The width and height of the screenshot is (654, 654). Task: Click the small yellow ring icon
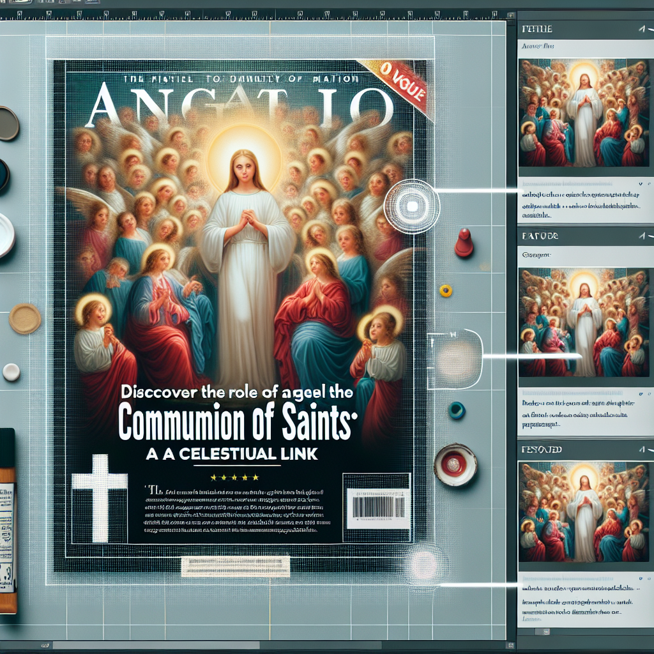[446, 291]
